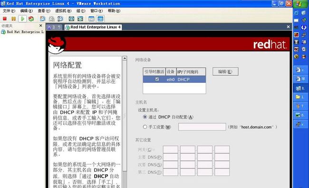Click the Take Snapshot toolbar icon
Image resolution: width=309 pixels, height=188 pixels.
(43, 19)
